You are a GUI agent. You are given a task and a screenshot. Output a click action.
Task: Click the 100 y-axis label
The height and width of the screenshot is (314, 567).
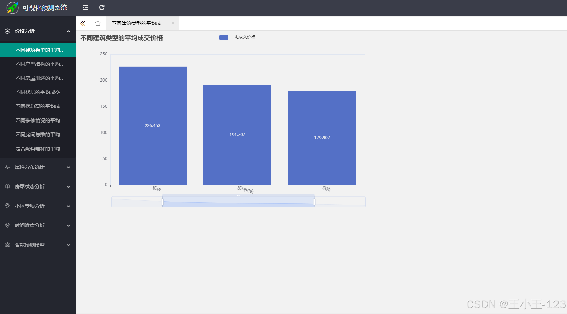(104, 132)
